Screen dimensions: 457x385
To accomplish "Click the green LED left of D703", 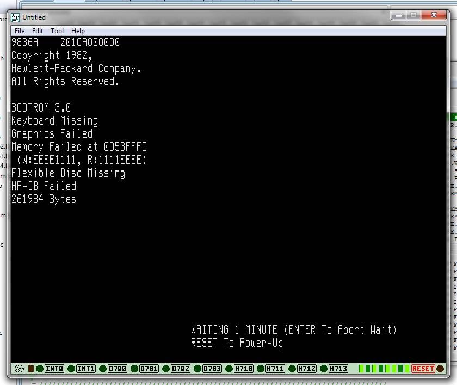I will (x=197, y=369).
